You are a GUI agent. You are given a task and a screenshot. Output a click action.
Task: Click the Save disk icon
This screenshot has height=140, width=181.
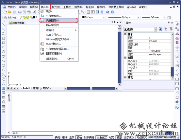(x=14, y=12)
